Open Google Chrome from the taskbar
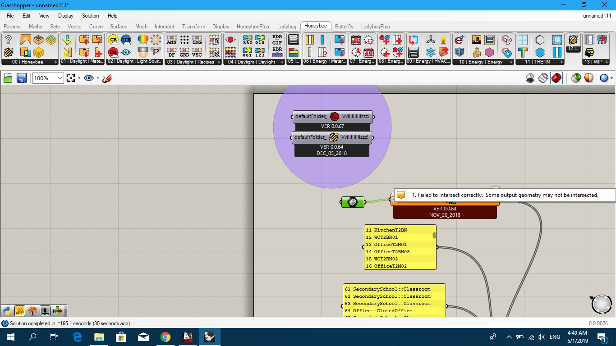616x346 pixels. click(x=165, y=337)
